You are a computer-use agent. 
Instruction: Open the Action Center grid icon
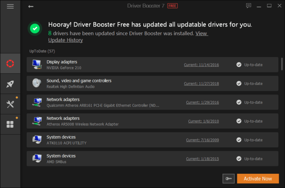click(x=10, y=125)
